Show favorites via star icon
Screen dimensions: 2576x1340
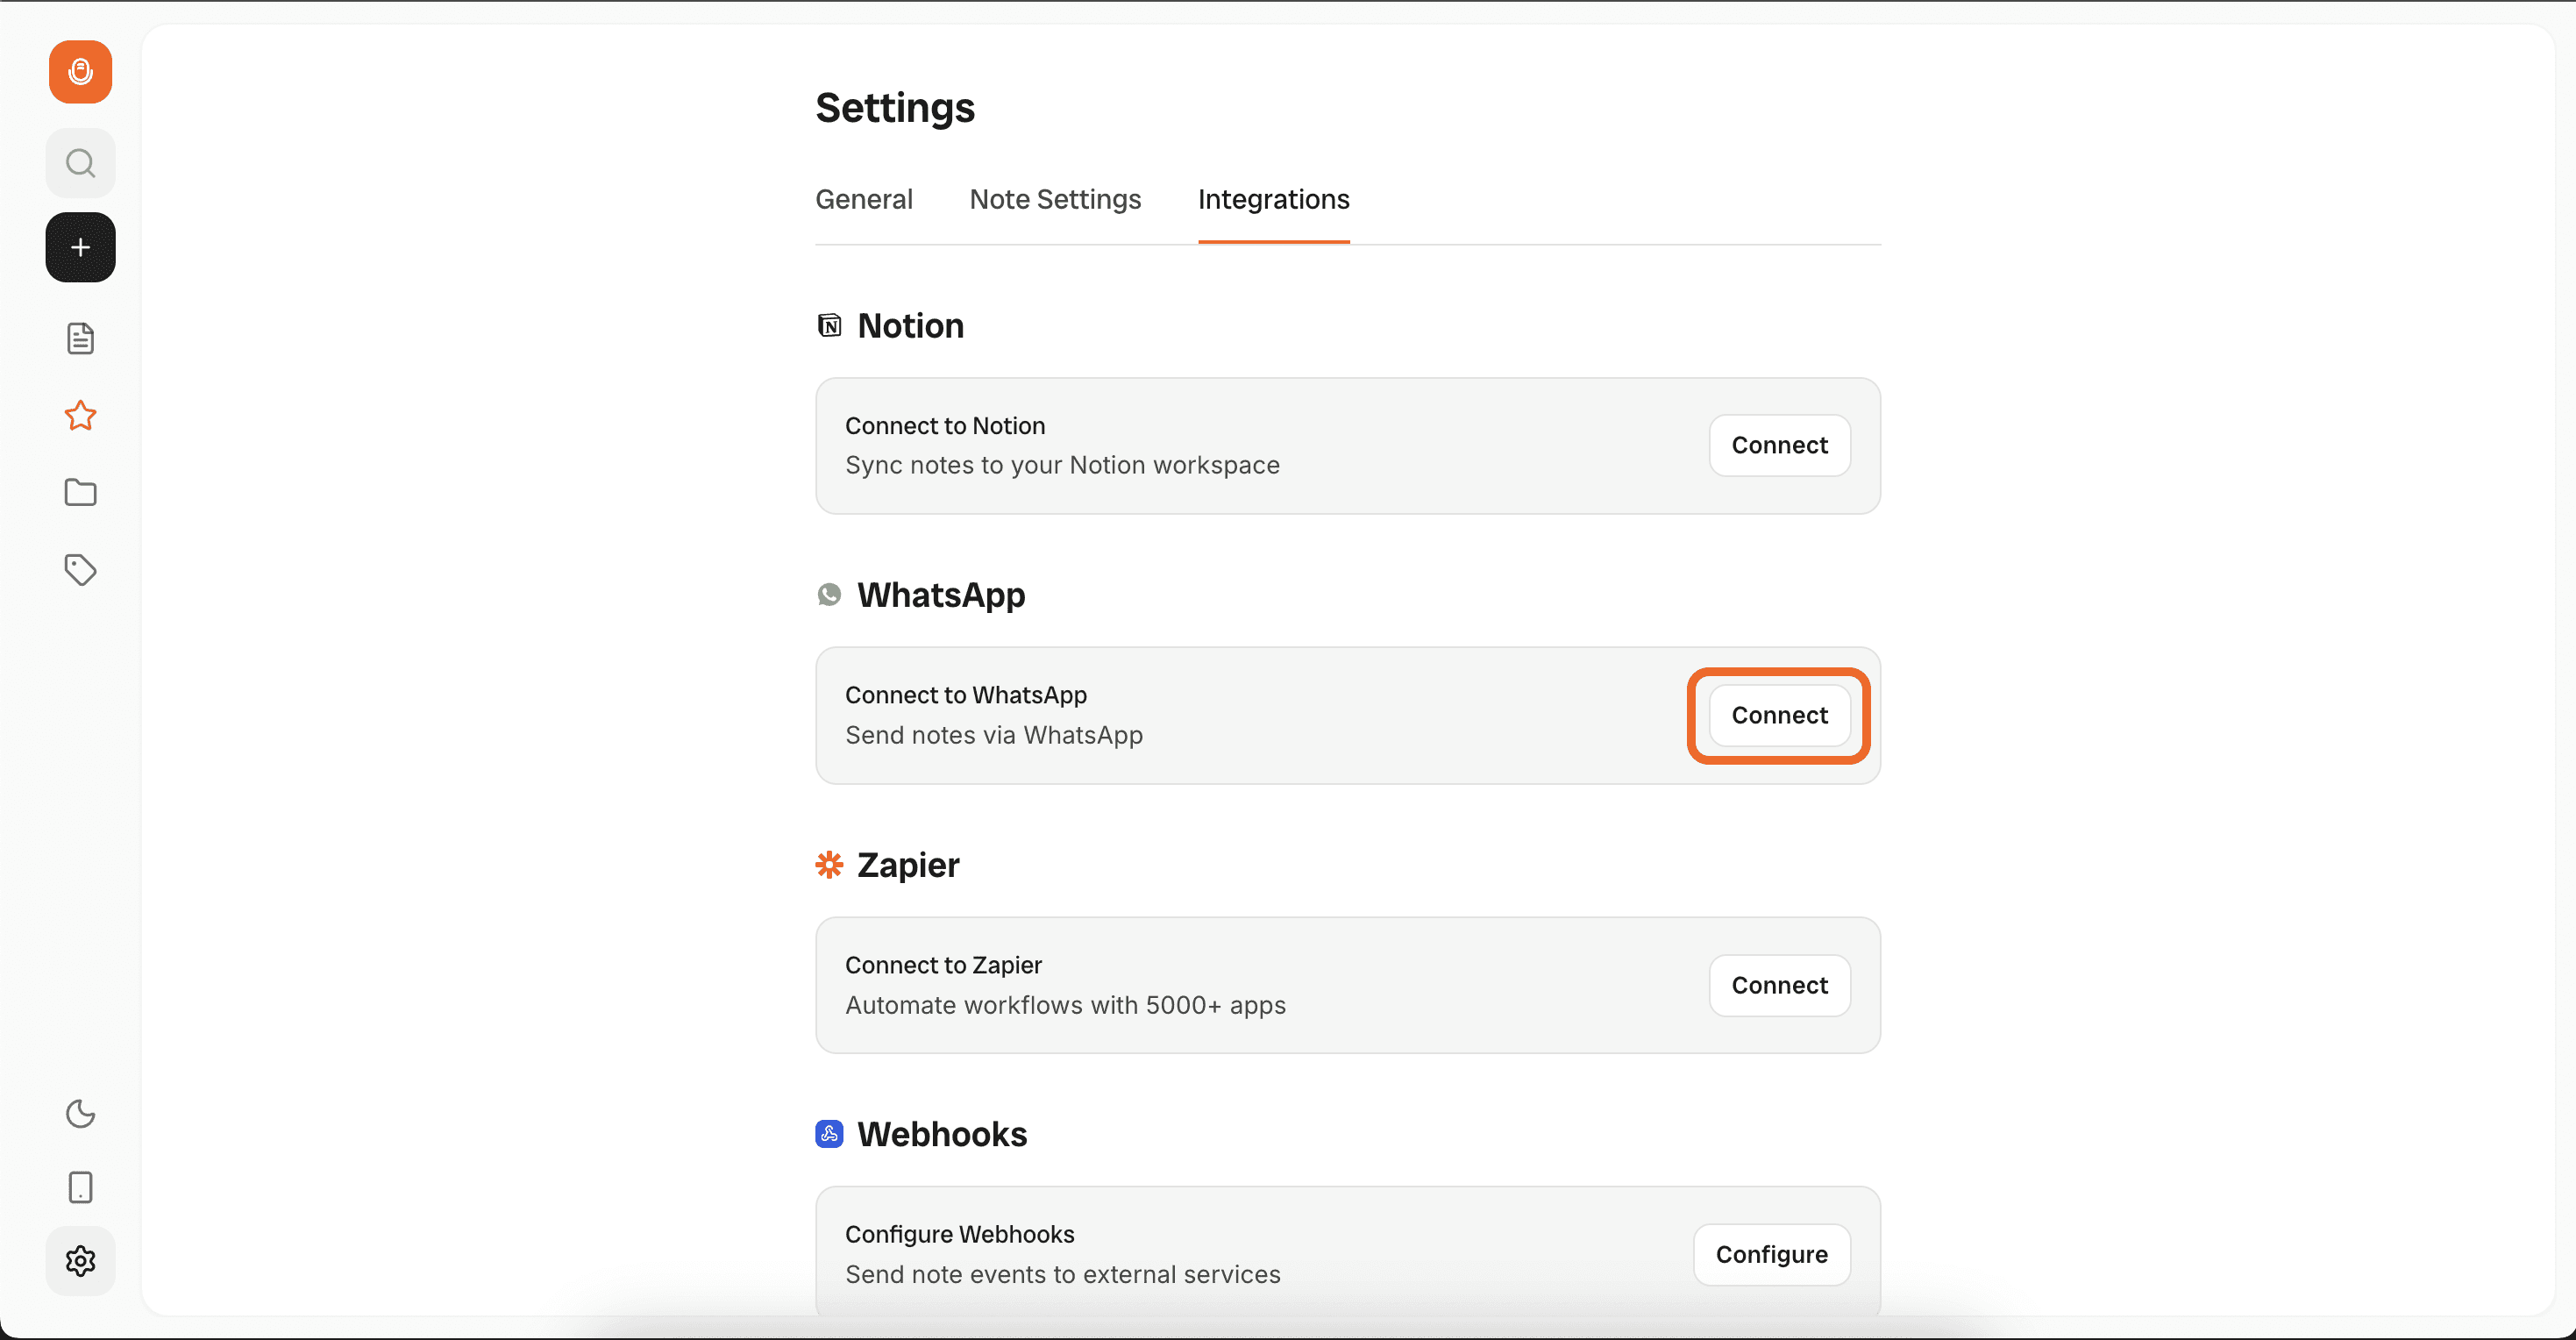pyautogui.click(x=80, y=415)
